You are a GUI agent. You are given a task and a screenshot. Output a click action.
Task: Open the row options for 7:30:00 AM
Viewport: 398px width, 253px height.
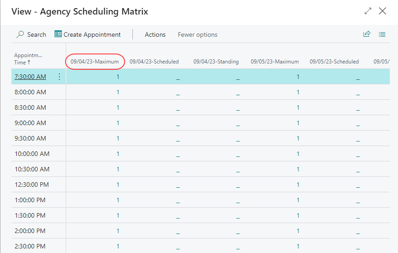click(59, 77)
